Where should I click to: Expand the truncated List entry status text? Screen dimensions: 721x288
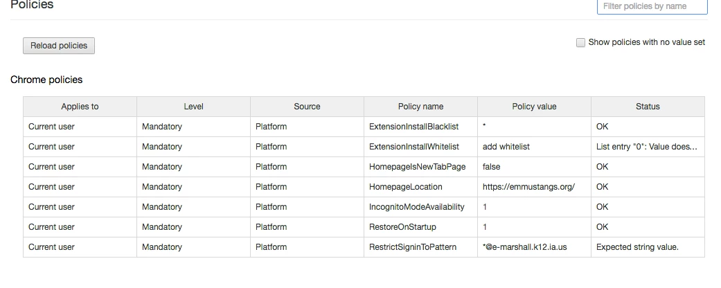point(646,147)
